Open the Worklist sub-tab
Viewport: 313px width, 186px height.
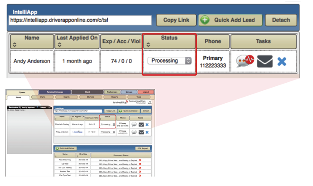point(91,97)
